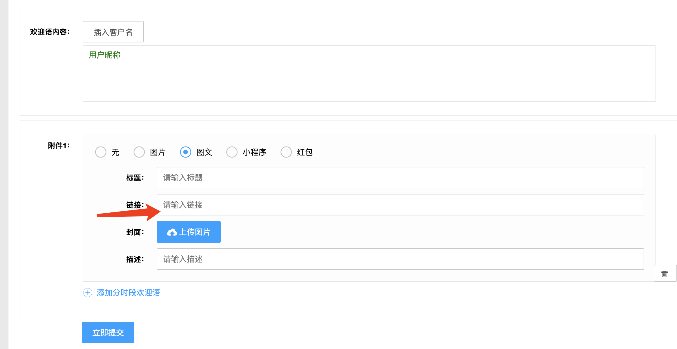Pick the 红包 radio option
677x349 pixels.
[286, 152]
